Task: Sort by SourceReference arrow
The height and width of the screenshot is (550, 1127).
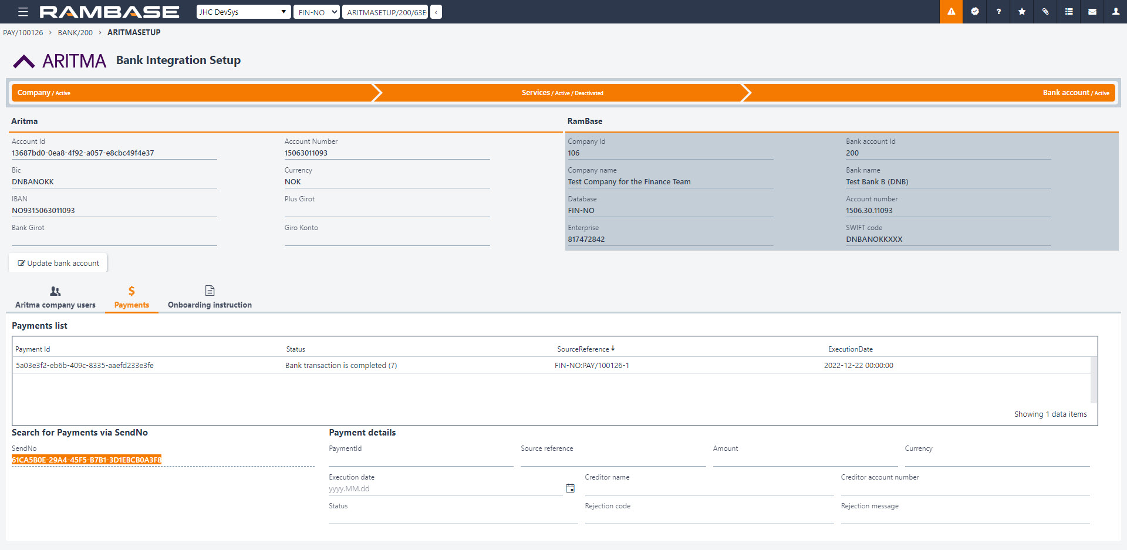Action: (x=613, y=349)
